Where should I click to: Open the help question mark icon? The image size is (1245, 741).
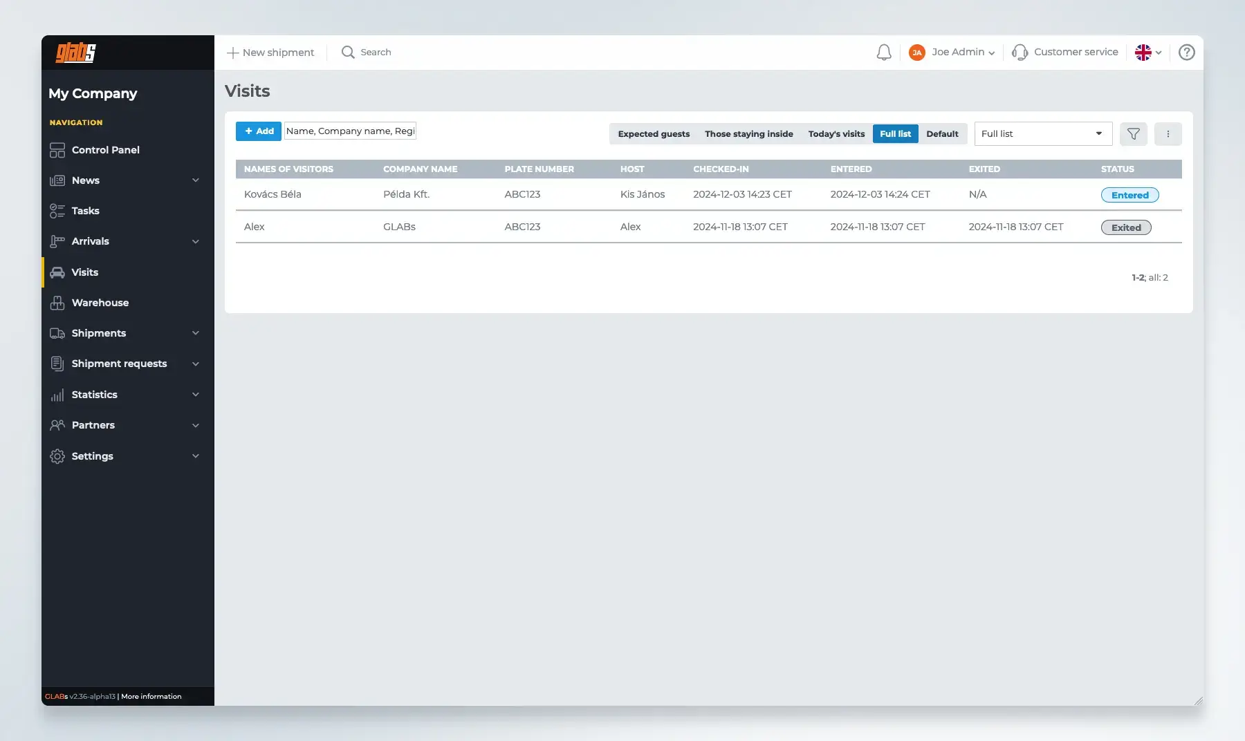(x=1186, y=53)
